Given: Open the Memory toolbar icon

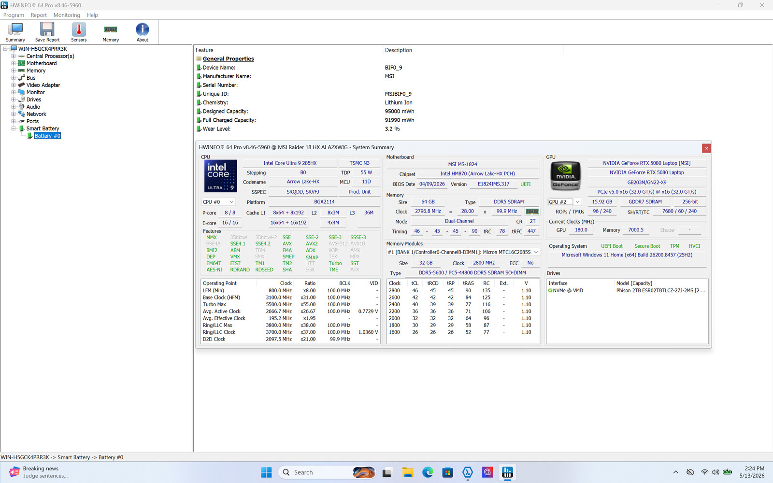Looking at the screenshot, I should pyautogui.click(x=111, y=32).
